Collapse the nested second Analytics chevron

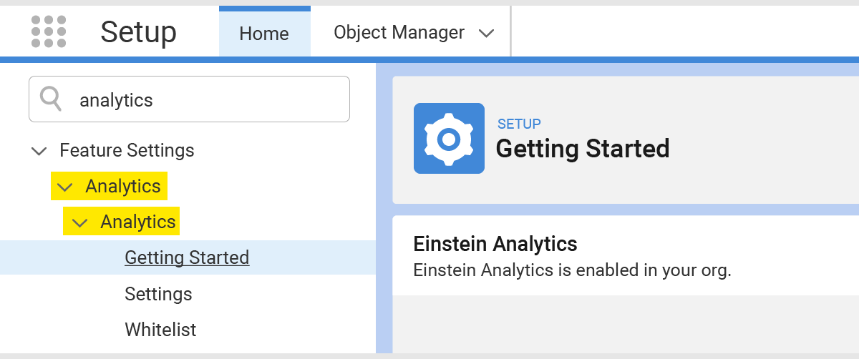click(80, 222)
